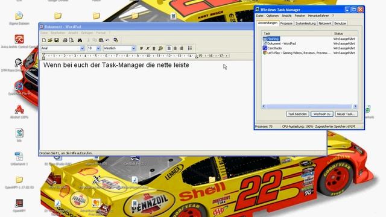This screenshot has height=217, width=386.
Task: Click the Print icon in WordPad toolbar
Action: [x=65, y=40]
